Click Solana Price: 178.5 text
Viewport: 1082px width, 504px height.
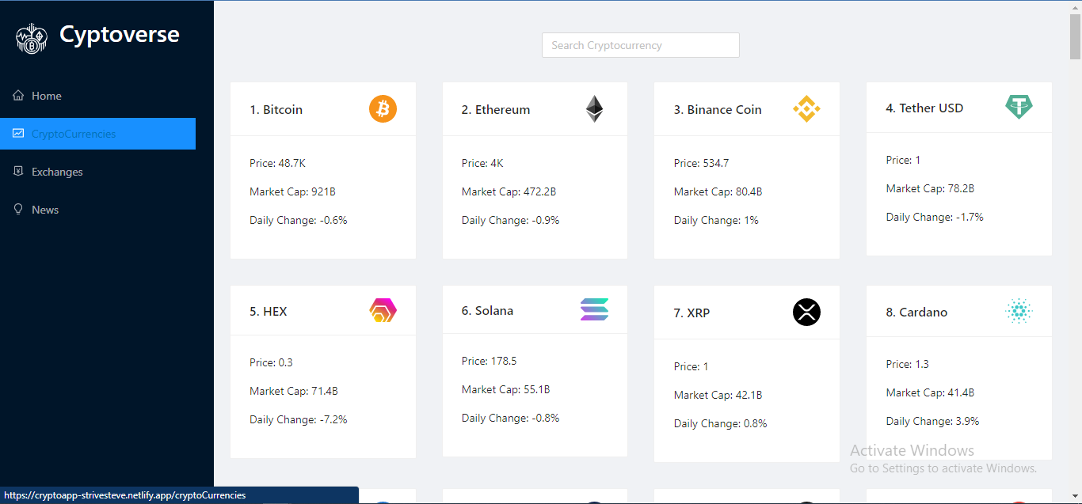(489, 361)
